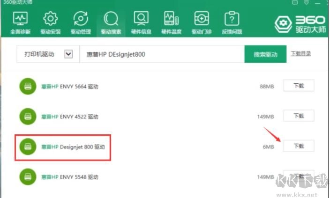Viewport: 330px width, 198px height.
Task: Click the 360驱动大师 logo
Action: click(x=300, y=24)
